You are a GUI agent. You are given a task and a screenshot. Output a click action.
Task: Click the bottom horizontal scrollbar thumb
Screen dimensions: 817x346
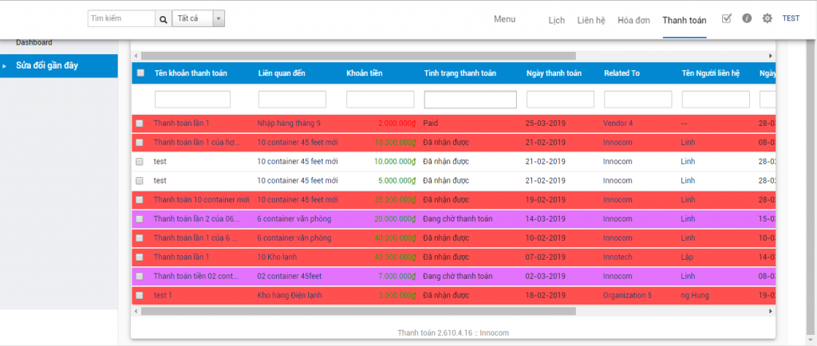[358, 311]
